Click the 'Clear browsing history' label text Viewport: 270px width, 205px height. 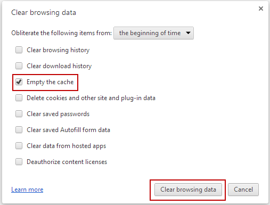point(58,50)
